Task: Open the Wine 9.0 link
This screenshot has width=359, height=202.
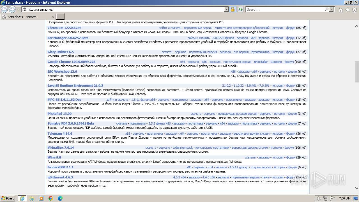Action: pyautogui.click(x=54, y=157)
